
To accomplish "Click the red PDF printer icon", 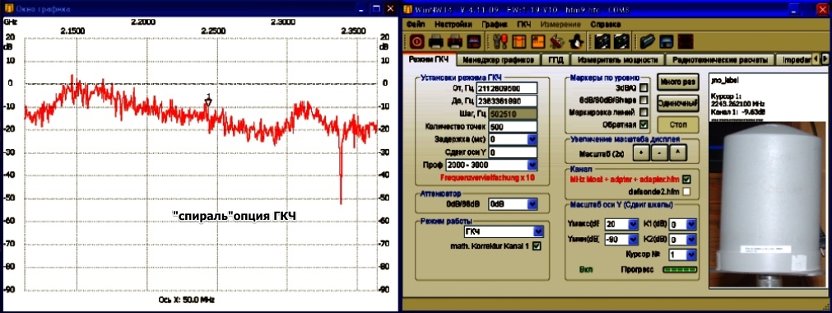I will pyautogui.click(x=454, y=41).
